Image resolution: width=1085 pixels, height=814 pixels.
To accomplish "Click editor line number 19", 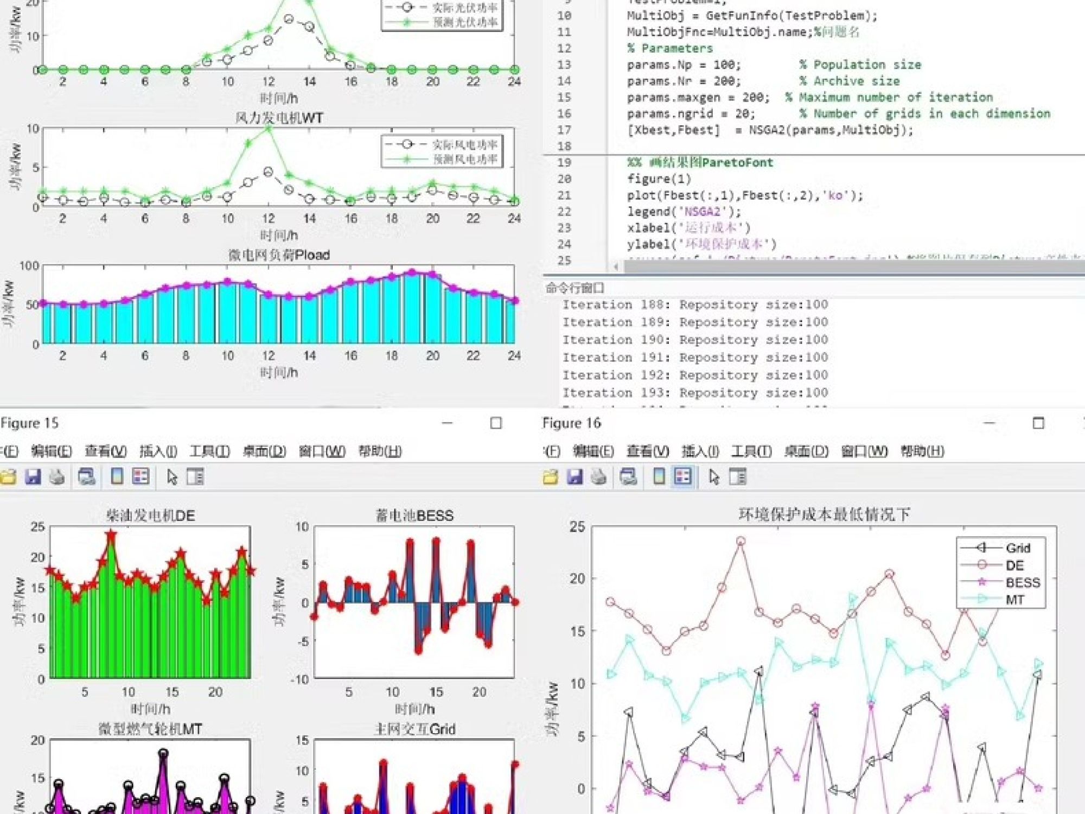I will (564, 162).
